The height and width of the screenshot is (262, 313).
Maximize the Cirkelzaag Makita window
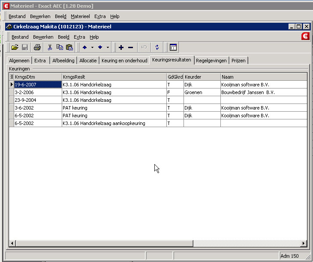pos(298,27)
